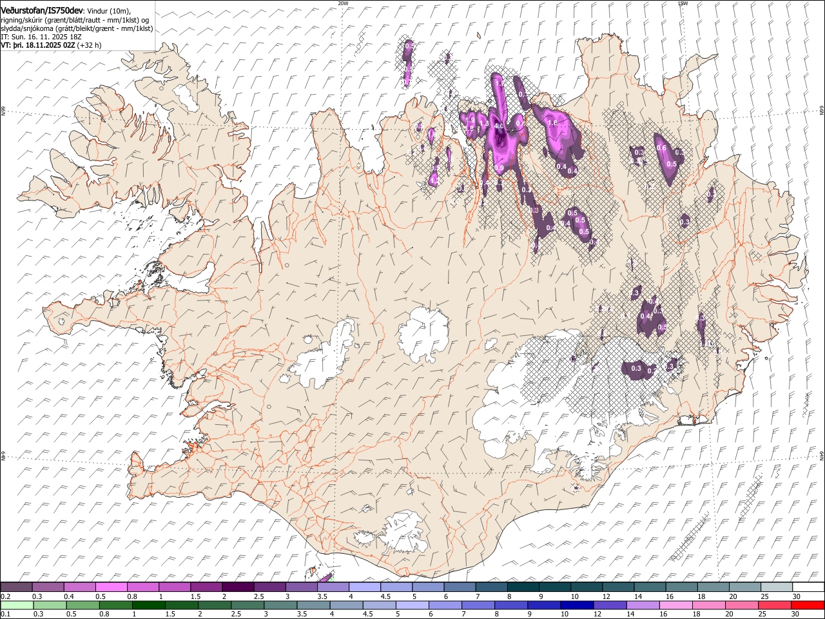The image size is (825, 619).
Task: Click the "IT: Sun. 16. 11. 2025 18Z" line
Action: tap(41, 37)
